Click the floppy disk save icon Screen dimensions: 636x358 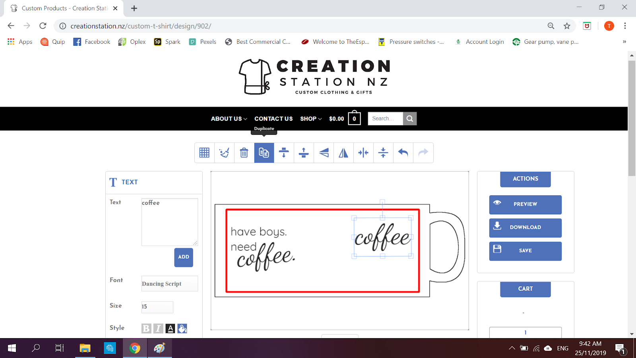497,249
